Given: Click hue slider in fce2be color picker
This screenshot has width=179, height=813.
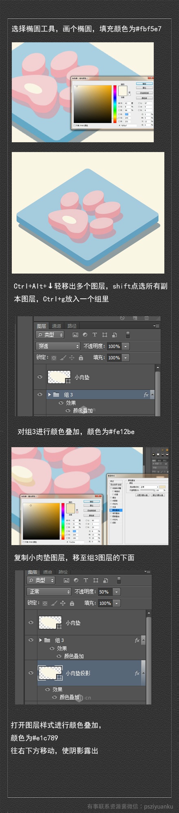Looking at the screenshot, I should [63, 522].
